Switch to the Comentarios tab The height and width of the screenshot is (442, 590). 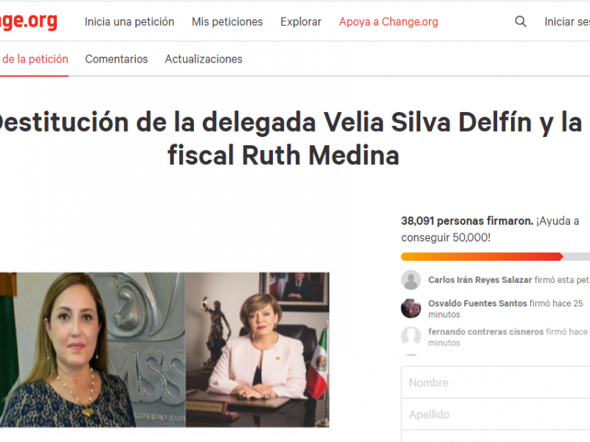[117, 59]
